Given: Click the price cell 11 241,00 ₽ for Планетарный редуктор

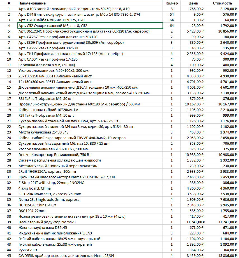Looking at the screenshot, I should [193, 222].
